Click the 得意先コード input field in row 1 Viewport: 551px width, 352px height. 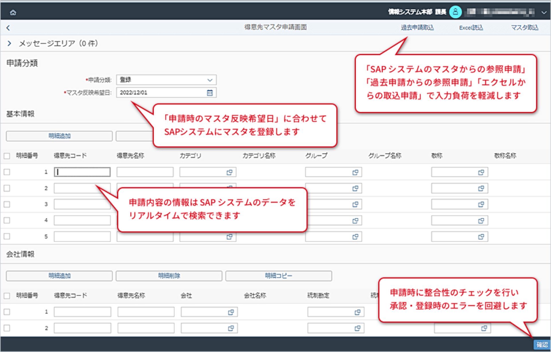click(82, 172)
